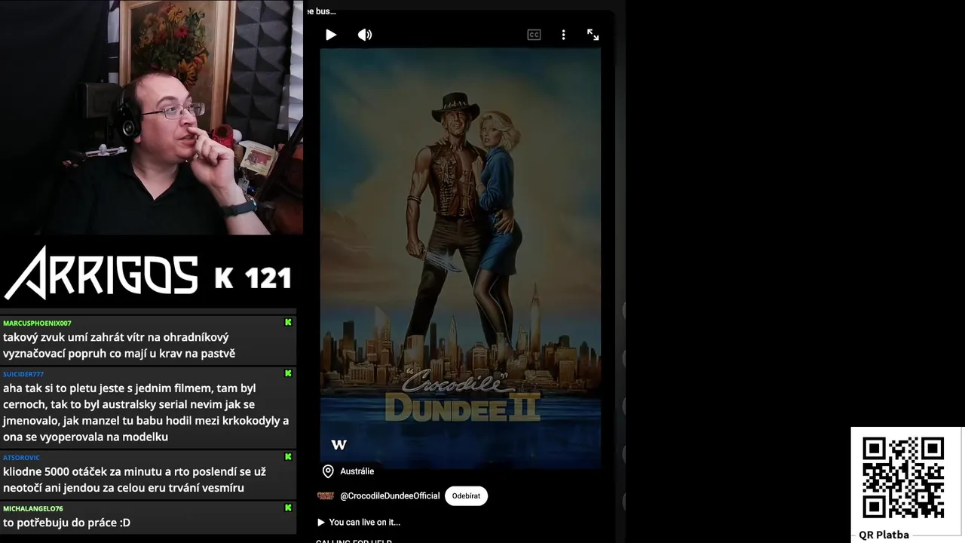Click the location pin icon beside Austrálie
Image resolution: width=965 pixels, height=543 pixels.
(328, 471)
